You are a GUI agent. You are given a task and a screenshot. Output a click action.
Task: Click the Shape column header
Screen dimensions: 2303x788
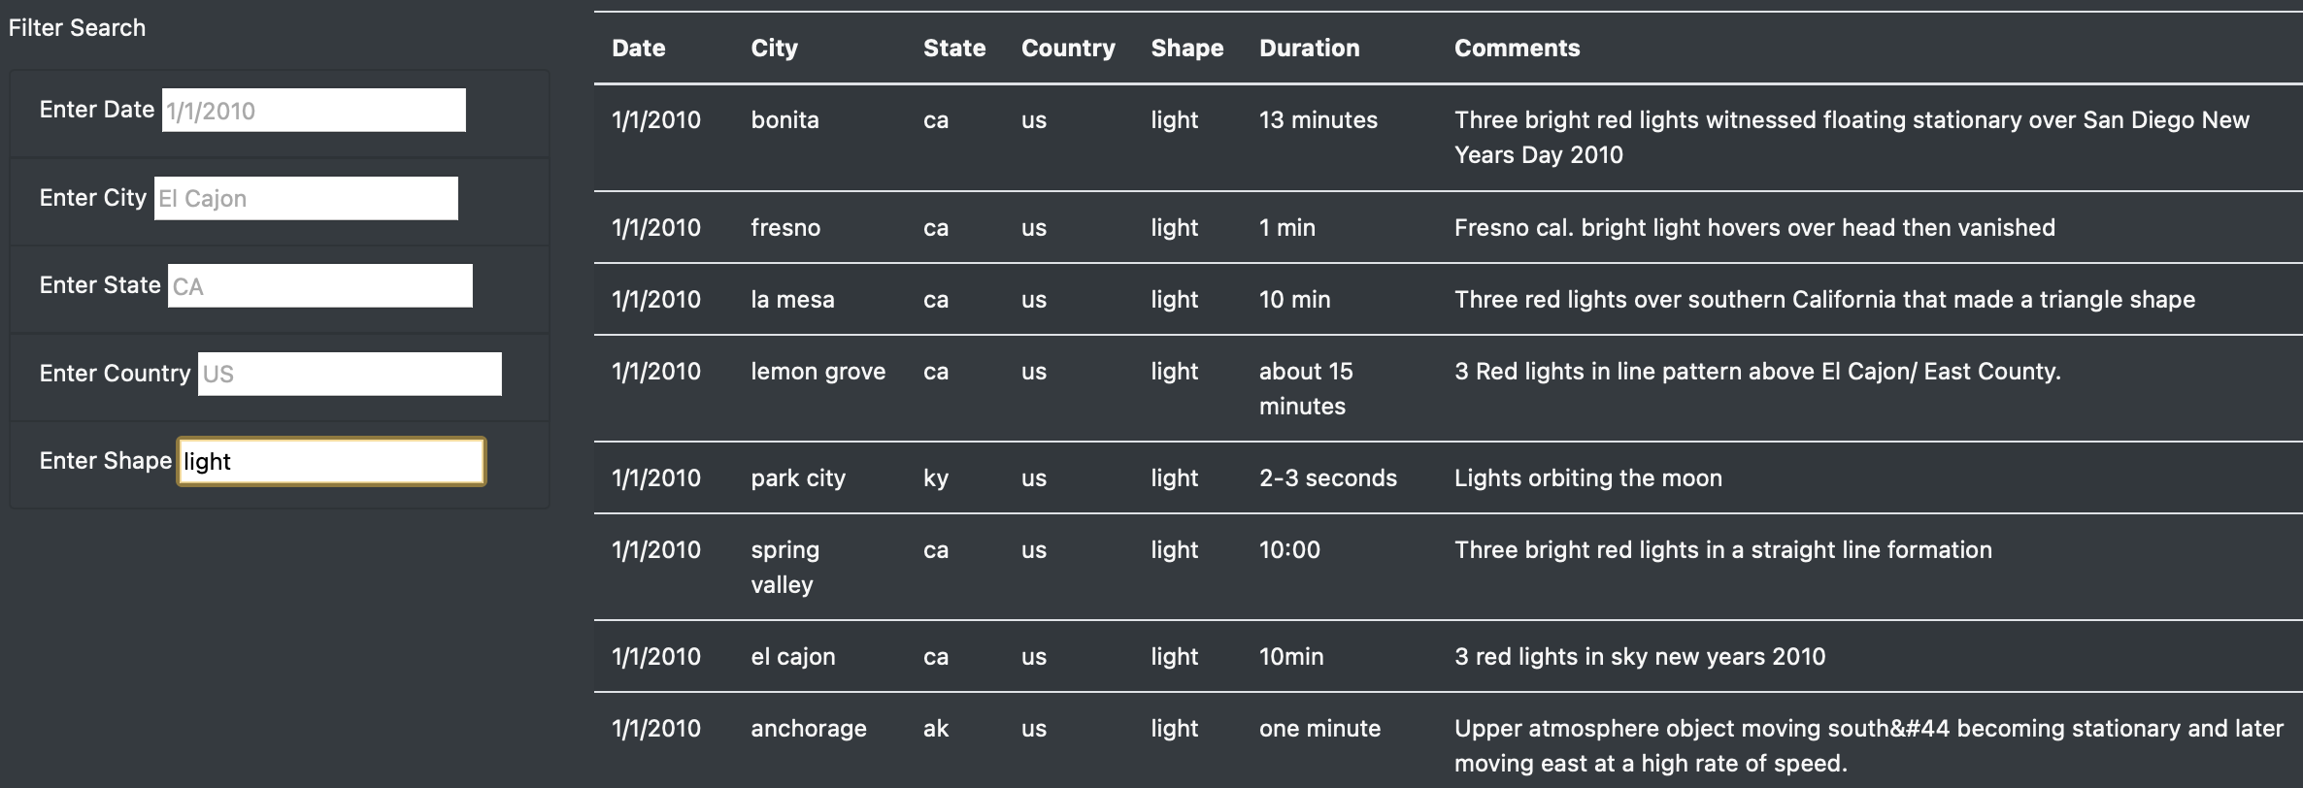(x=1186, y=47)
